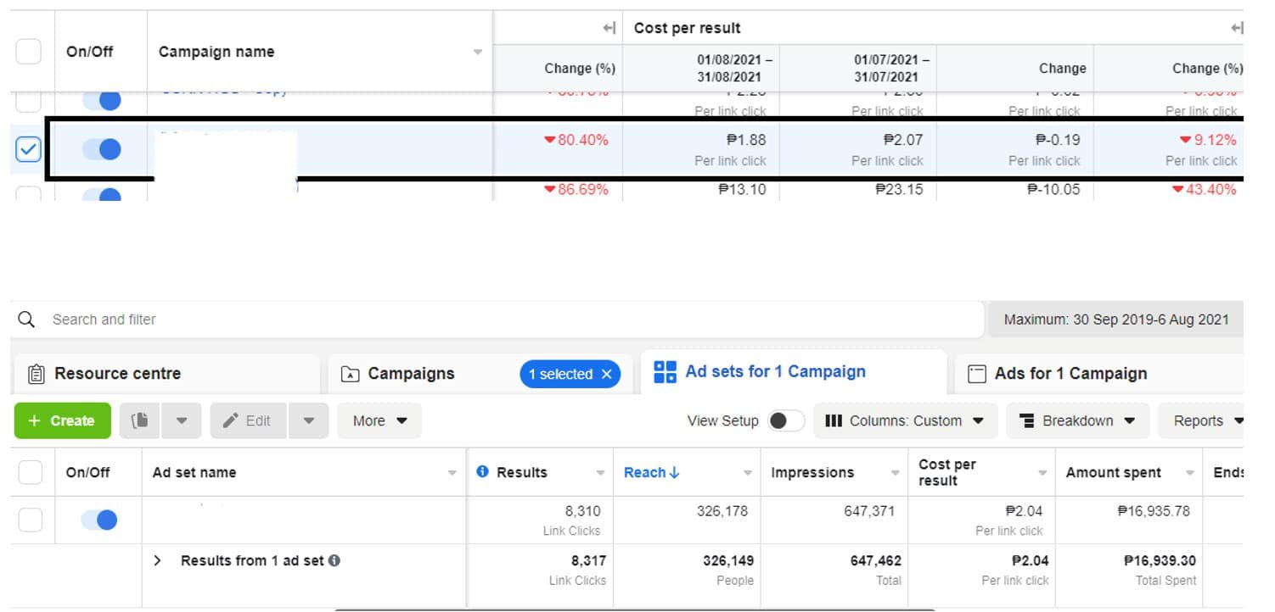1275x612 pixels.
Task: Uncheck the selected campaign row checkbox
Action: pos(28,150)
